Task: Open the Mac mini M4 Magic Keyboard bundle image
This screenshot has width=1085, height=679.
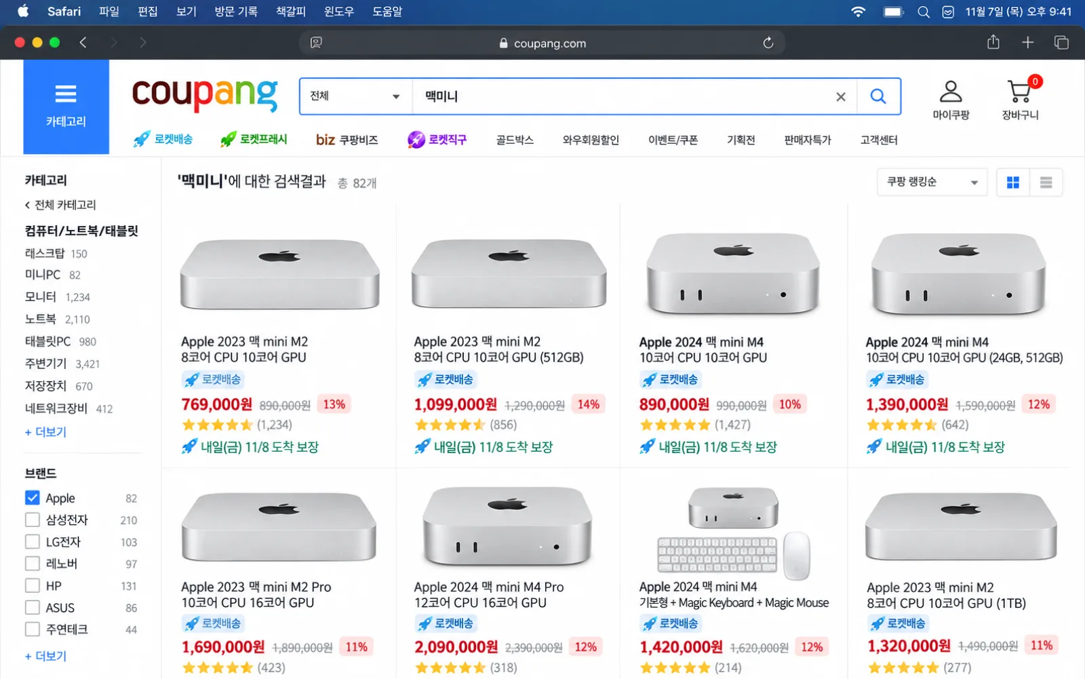Action: point(734,533)
